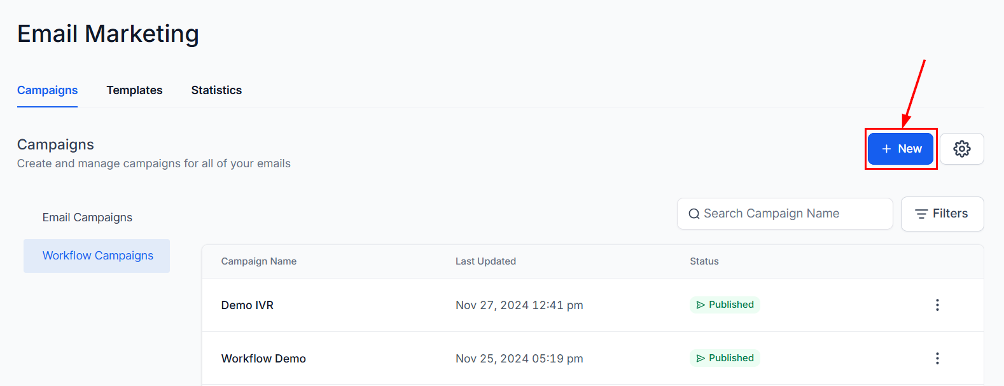The height and width of the screenshot is (386, 1004).
Task: Click the filter lines icon
Action: (x=921, y=214)
